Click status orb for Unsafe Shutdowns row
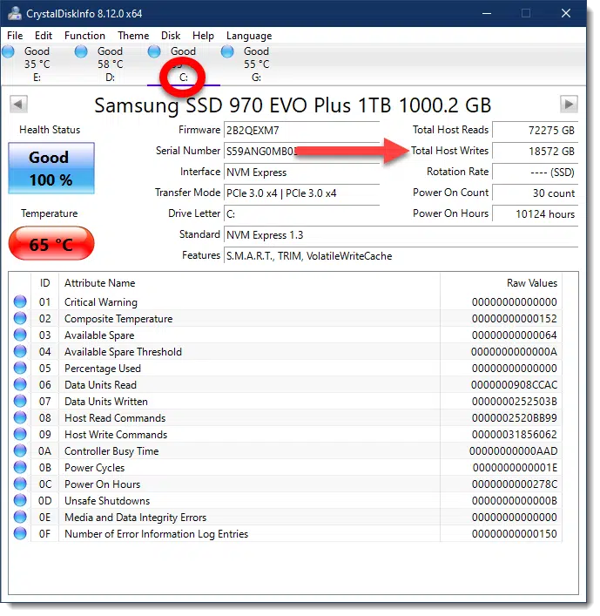 coord(20,500)
